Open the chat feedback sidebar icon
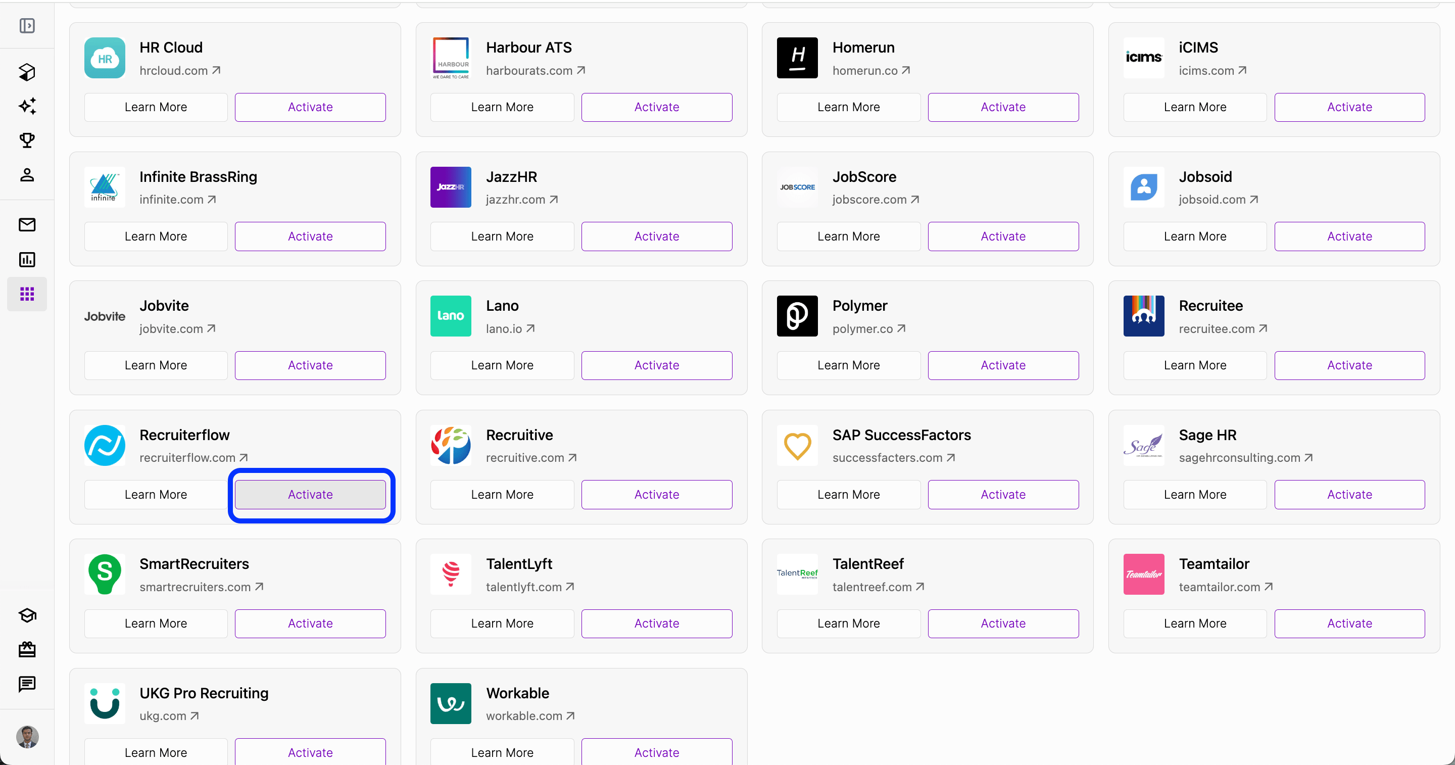Image resolution: width=1455 pixels, height=765 pixels. (27, 684)
